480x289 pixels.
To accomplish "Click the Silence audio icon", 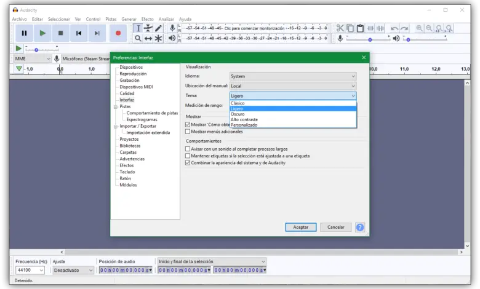I will click(x=380, y=28).
